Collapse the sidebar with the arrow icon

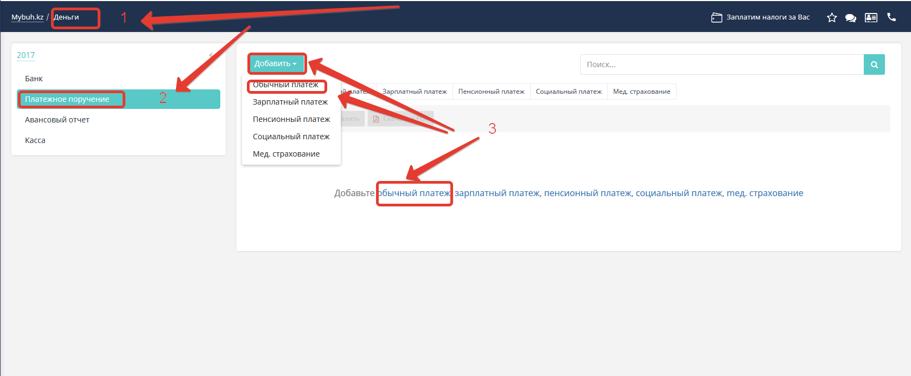tap(211, 55)
